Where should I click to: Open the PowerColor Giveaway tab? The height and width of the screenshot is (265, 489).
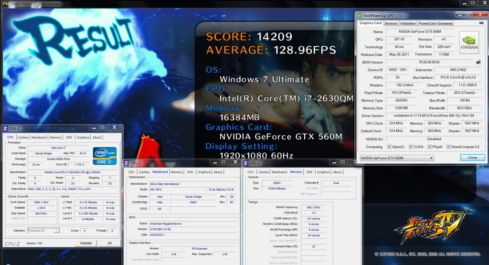436,23
